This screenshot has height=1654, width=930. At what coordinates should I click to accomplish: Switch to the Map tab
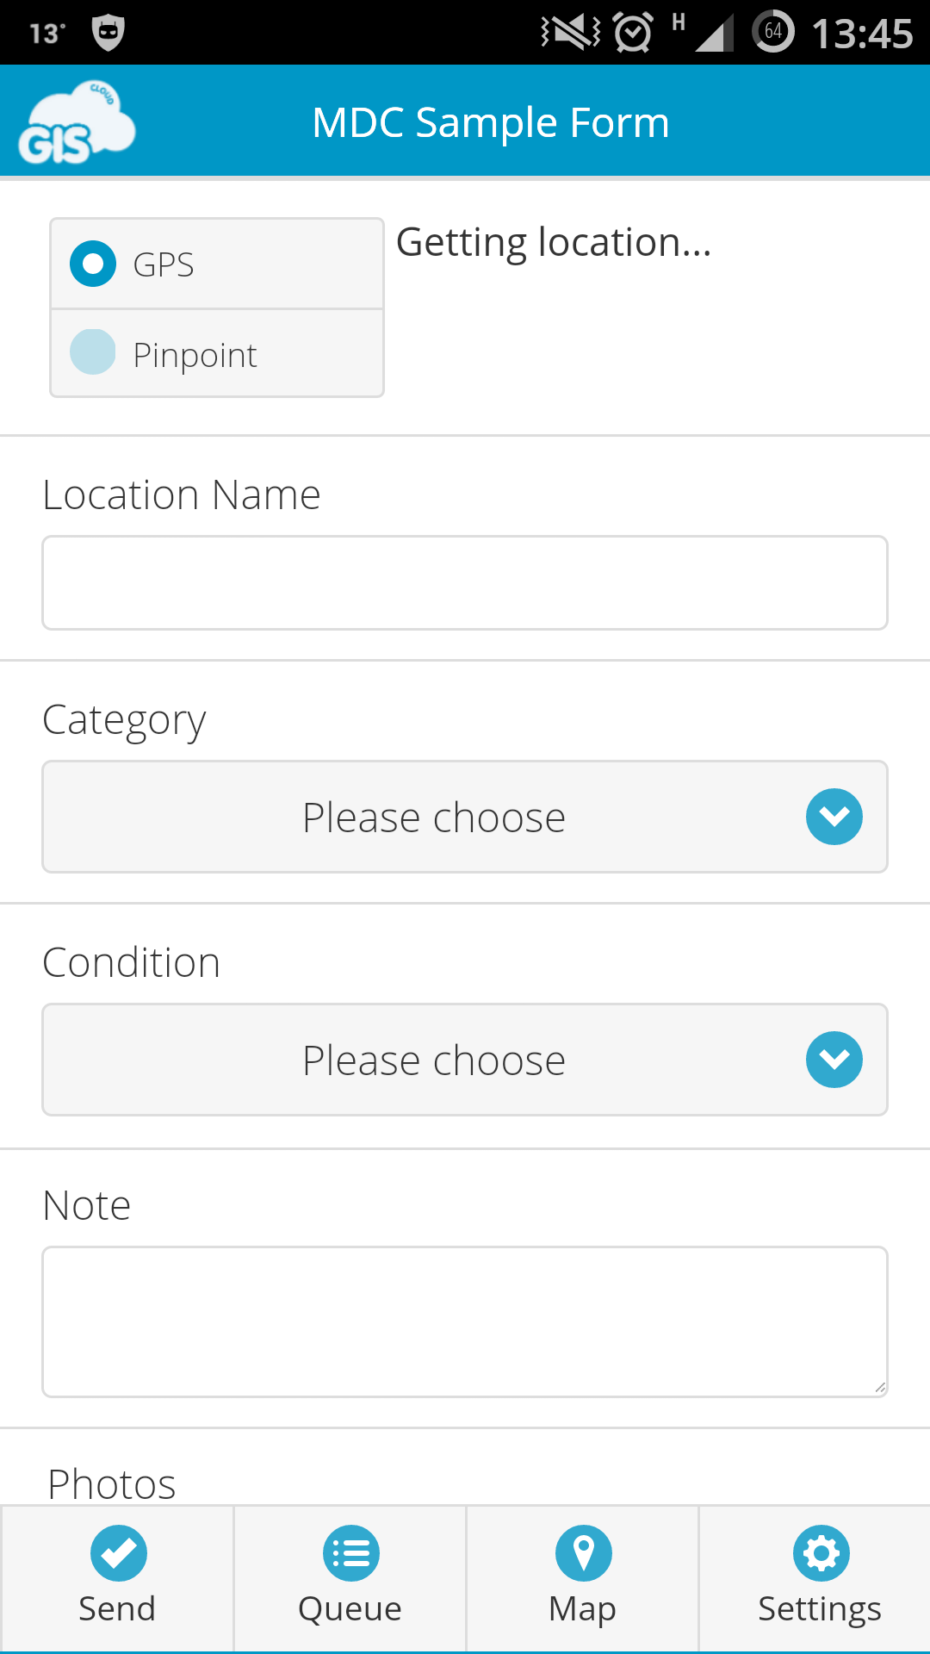coord(582,1578)
